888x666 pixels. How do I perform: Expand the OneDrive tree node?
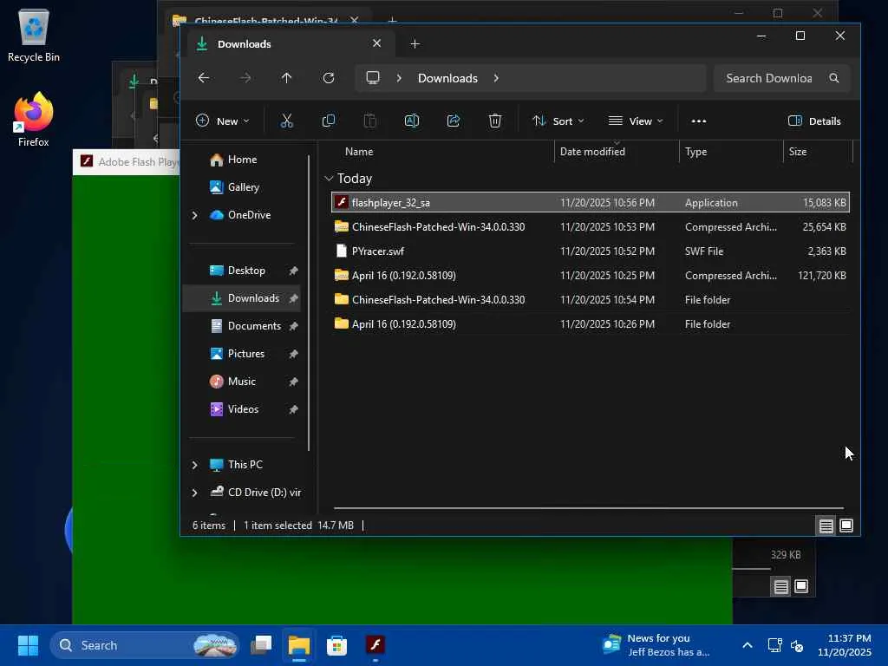[x=194, y=215]
